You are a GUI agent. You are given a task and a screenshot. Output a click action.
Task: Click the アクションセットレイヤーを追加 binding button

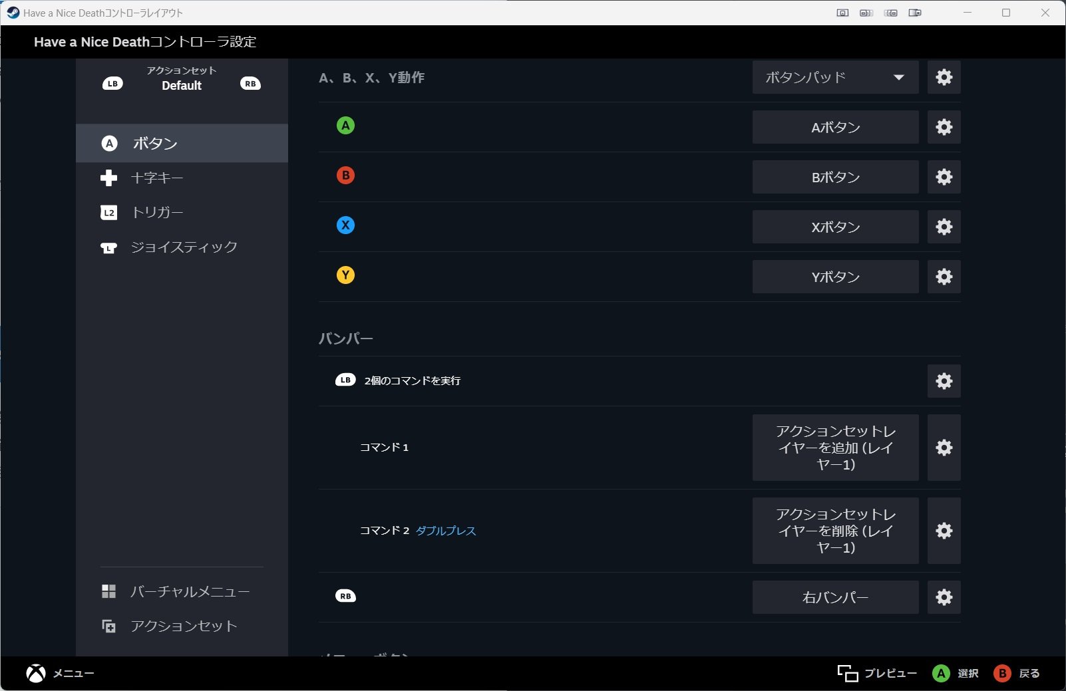[835, 448]
